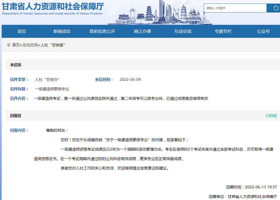Click the skyline banner illustration

(x=161, y=13)
